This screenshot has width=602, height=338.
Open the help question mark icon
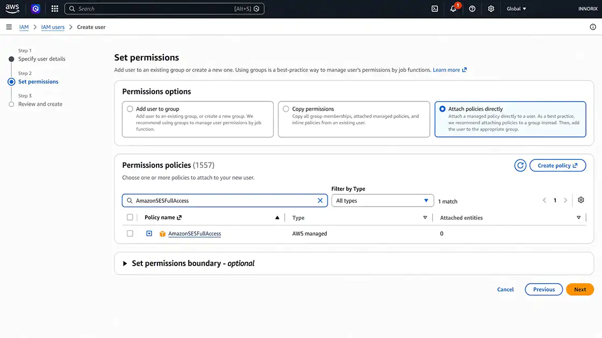[472, 9]
